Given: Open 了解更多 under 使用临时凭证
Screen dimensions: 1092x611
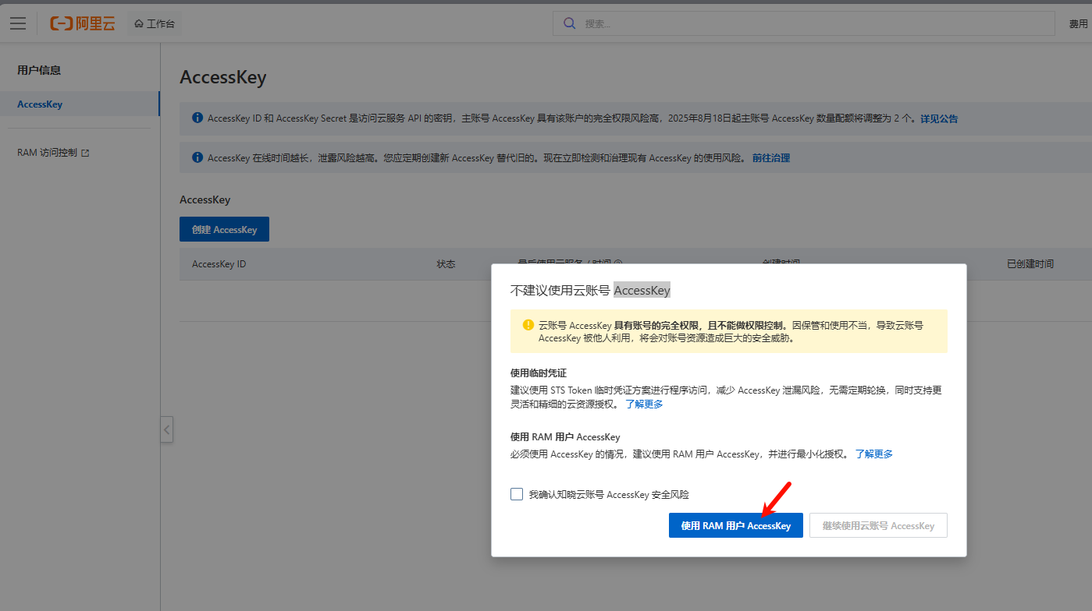Looking at the screenshot, I should pyautogui.click(x=644, y=404).
